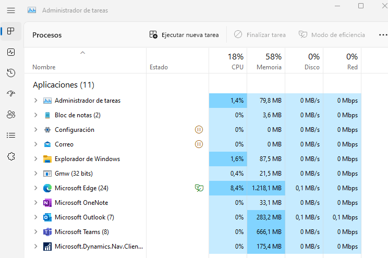Click the Aplicaciones (11) group heading
Viewport: 388px width, 258px height.
click(64, 85)
